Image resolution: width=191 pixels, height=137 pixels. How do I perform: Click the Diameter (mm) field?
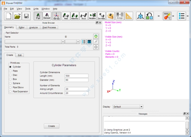[76, 80]
